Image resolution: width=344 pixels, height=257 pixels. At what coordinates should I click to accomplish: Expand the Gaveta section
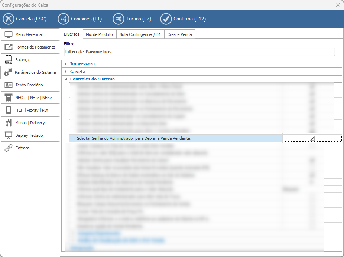pyautogui.click(x=66, y=72)
